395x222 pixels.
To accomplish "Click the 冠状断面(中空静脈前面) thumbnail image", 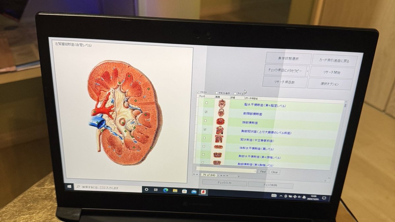I will pos(219,139).
